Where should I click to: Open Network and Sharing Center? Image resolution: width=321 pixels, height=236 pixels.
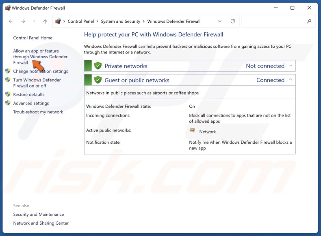pos(41,223)
